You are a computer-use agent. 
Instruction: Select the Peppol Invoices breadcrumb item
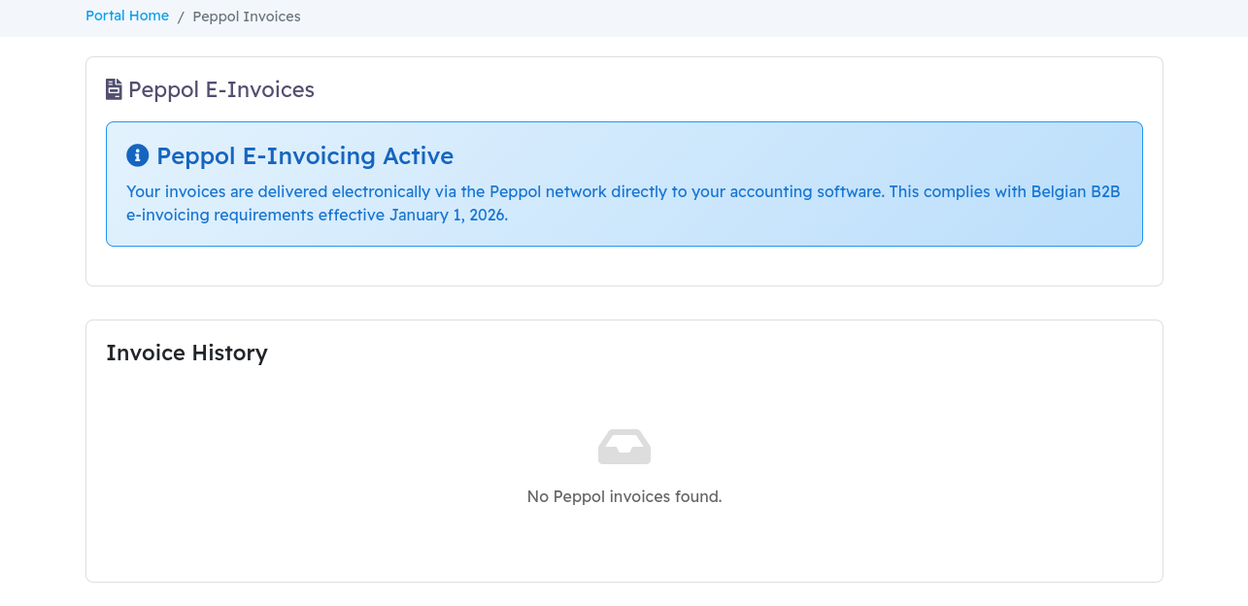[x=247, y=17]
